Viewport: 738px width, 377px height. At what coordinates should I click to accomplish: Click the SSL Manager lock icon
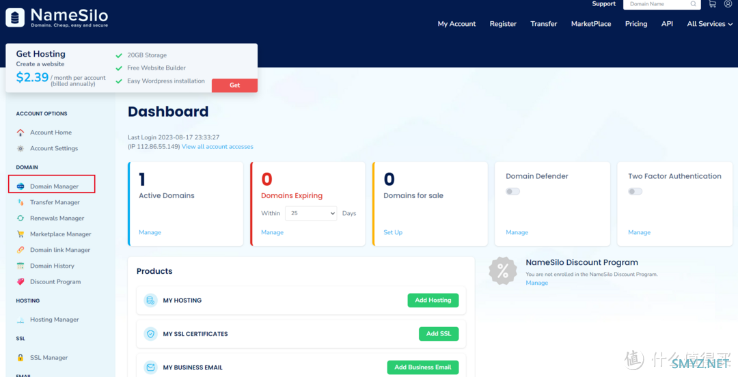20,358
